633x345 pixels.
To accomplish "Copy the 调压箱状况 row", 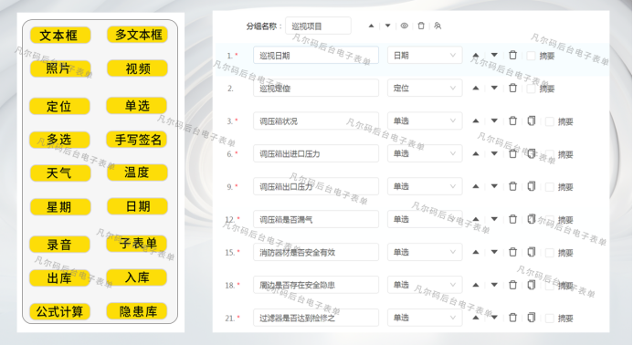I will tap(532, 120).
